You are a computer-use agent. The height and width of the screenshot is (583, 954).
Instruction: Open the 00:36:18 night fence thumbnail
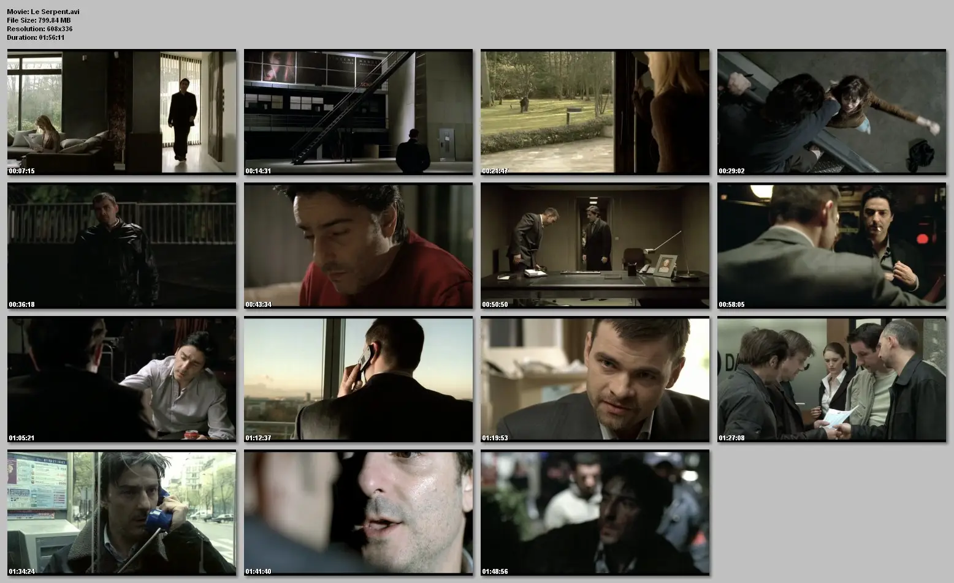tap(121, 246)
